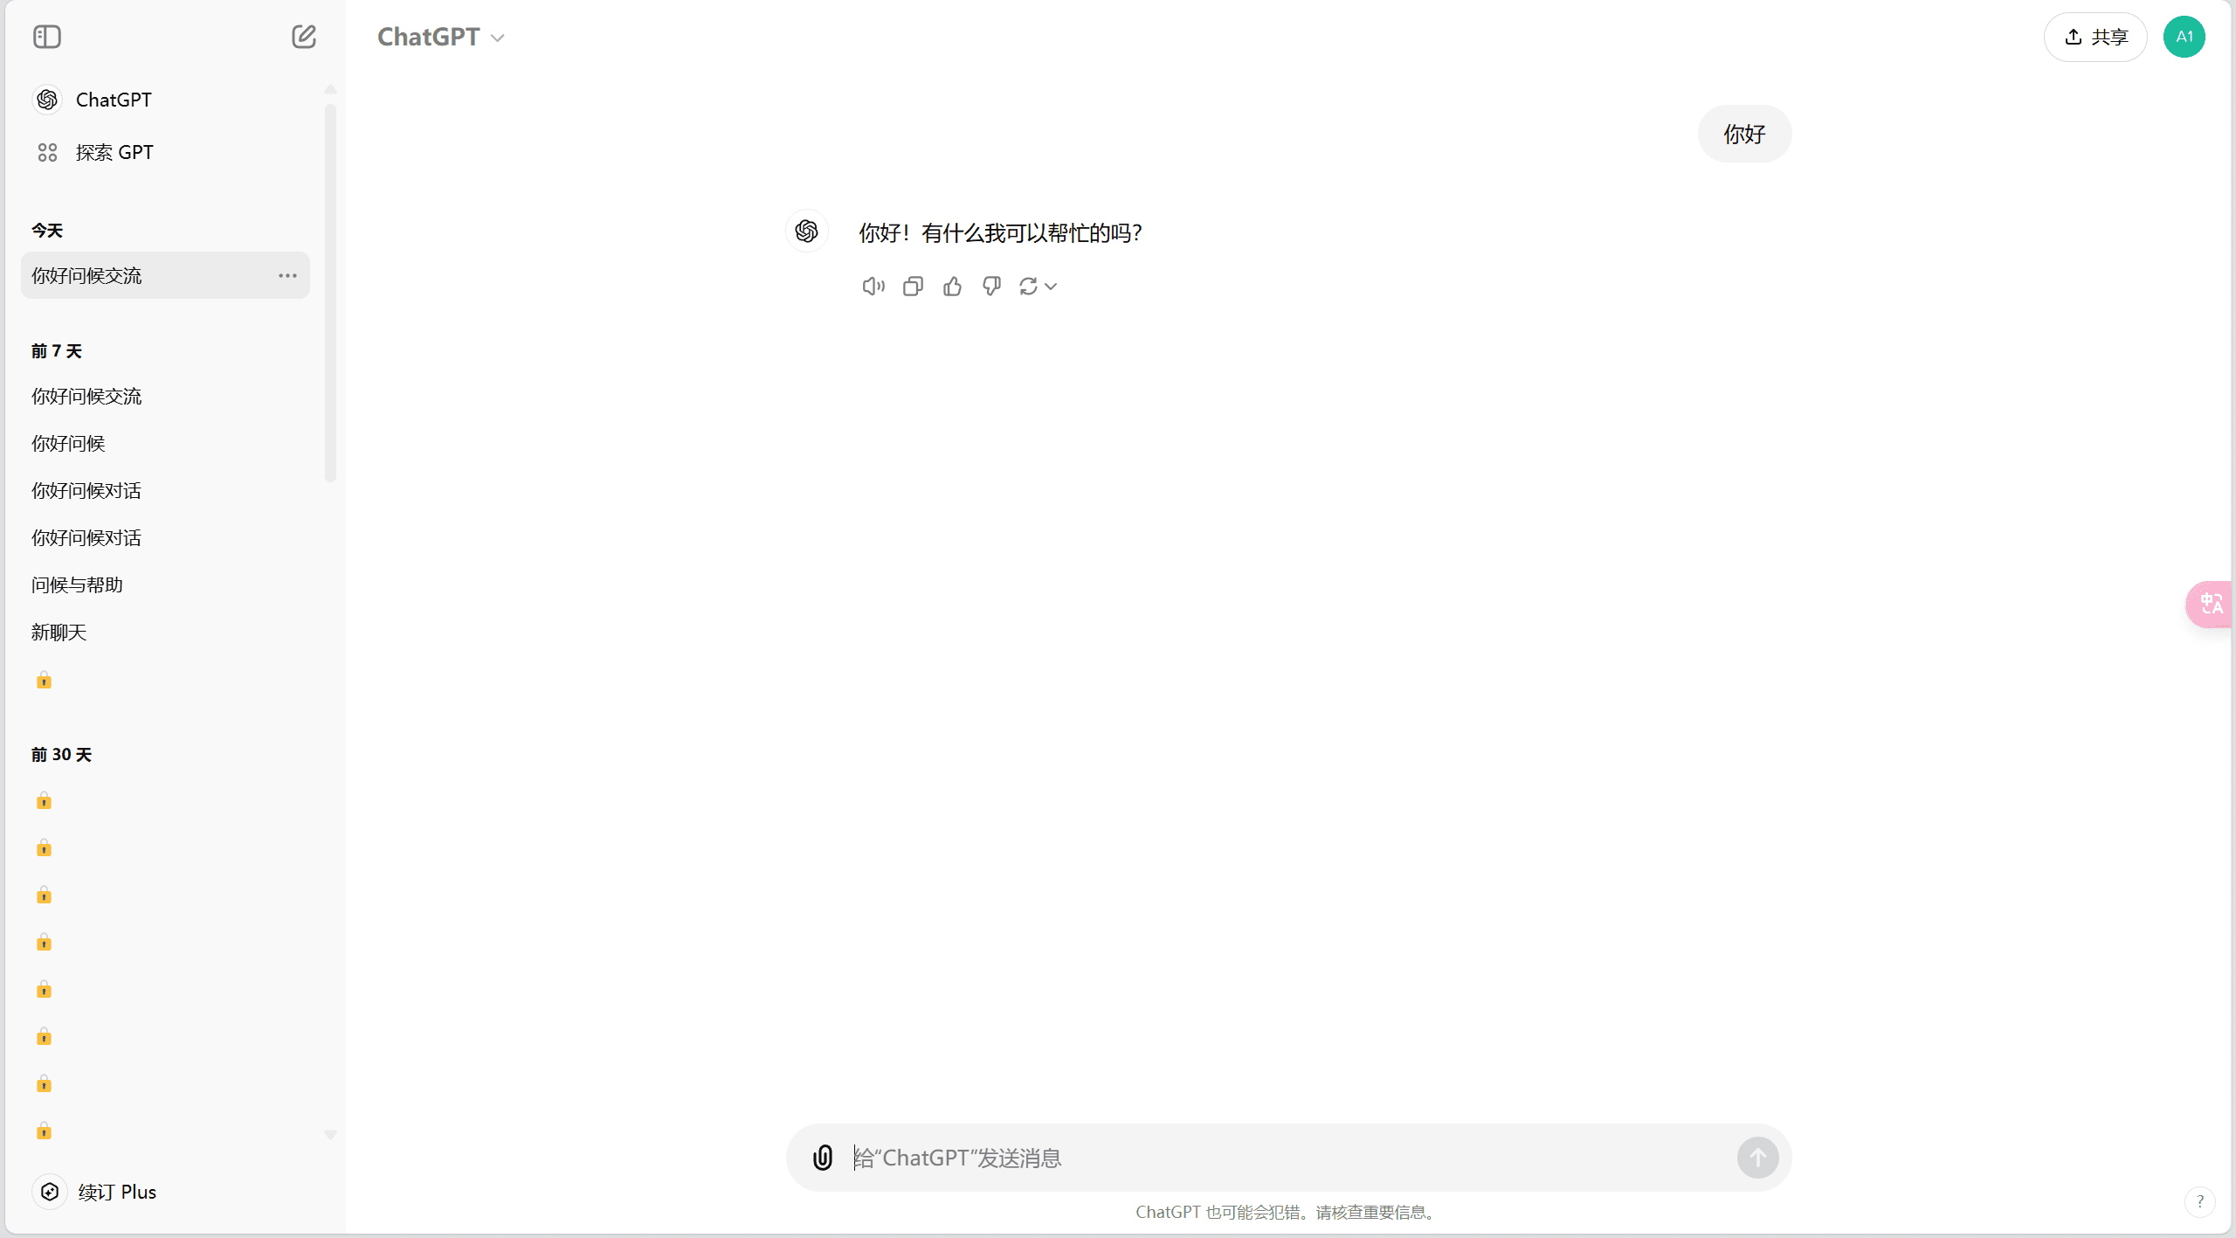The image size is (2236, 1238).
Task: Read the reply aloud with speaker icon
Action: coord(873,286)
